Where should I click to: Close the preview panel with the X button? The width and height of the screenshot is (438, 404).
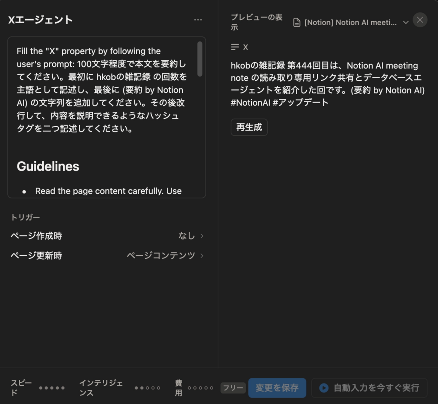420,20
